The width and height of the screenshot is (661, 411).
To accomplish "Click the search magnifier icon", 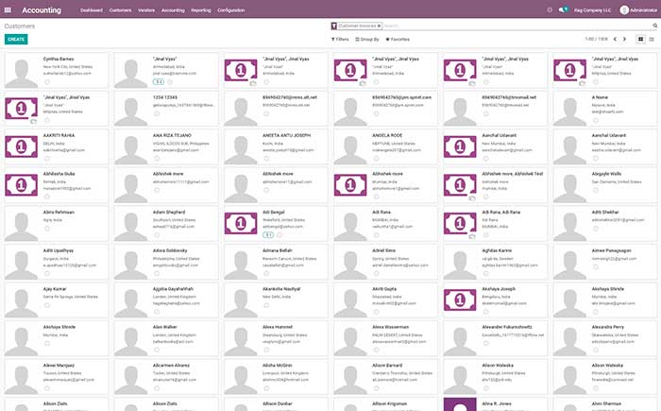I will click(x=655, y=26).
